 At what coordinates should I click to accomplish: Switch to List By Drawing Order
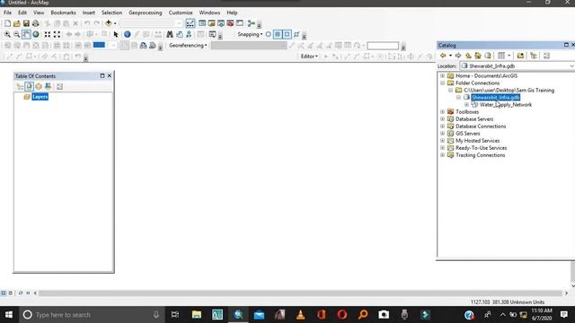20,86
